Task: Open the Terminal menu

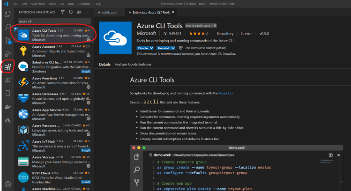Action: tap(84, 4)
